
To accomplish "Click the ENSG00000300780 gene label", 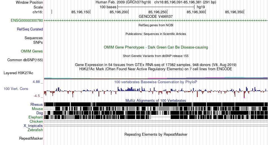I will (x=27, y=21).
